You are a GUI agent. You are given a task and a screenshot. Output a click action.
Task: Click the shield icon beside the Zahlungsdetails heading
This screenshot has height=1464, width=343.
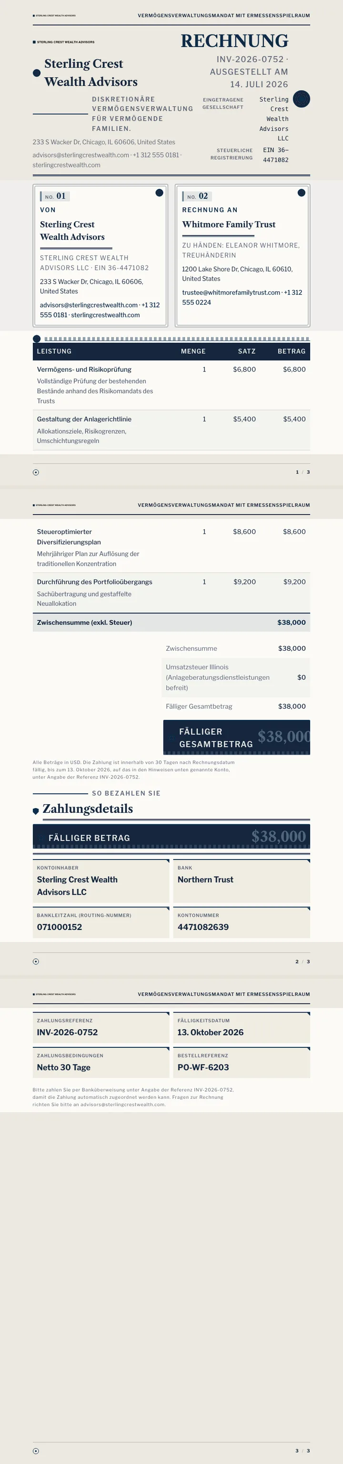point(36,811)
